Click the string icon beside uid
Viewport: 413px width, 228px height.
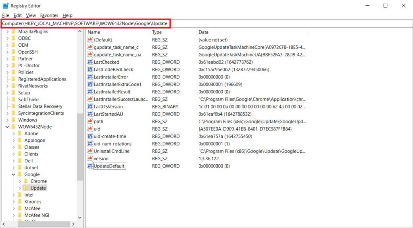[x=90, y=129]
